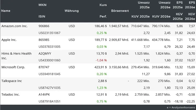The width and height of the screenshot is (196, 110).
Task: Click Hims & Hers market cap 2,94 Mrd.
Action: tap(122, 54)
